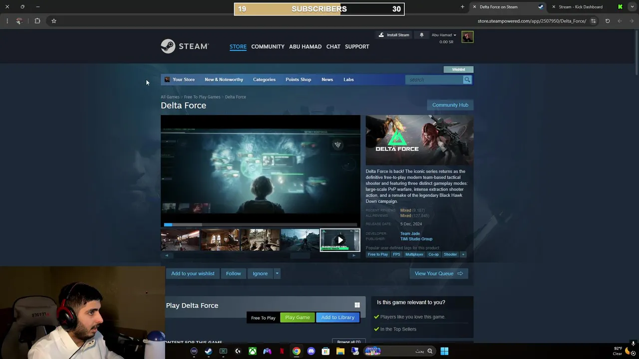Open Netflix from the taskbar
This screenshot has height=359, width=639.
click(282, 351)
